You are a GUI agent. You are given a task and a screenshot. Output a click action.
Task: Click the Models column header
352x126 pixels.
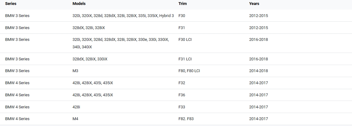(x=79, y=4)
